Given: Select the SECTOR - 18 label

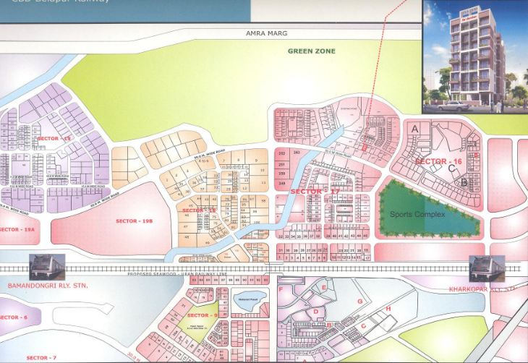Looking at the screenshot, I should (x=199, y=210).
